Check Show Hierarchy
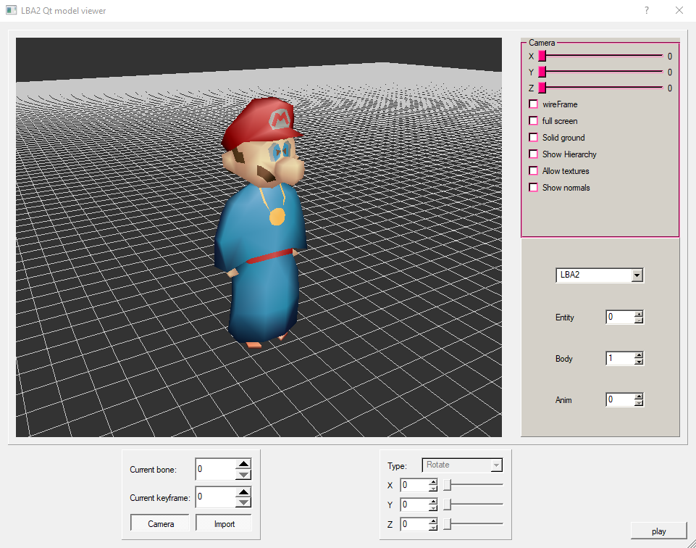Screen dimensions: 696x548 tap(534, 154)
